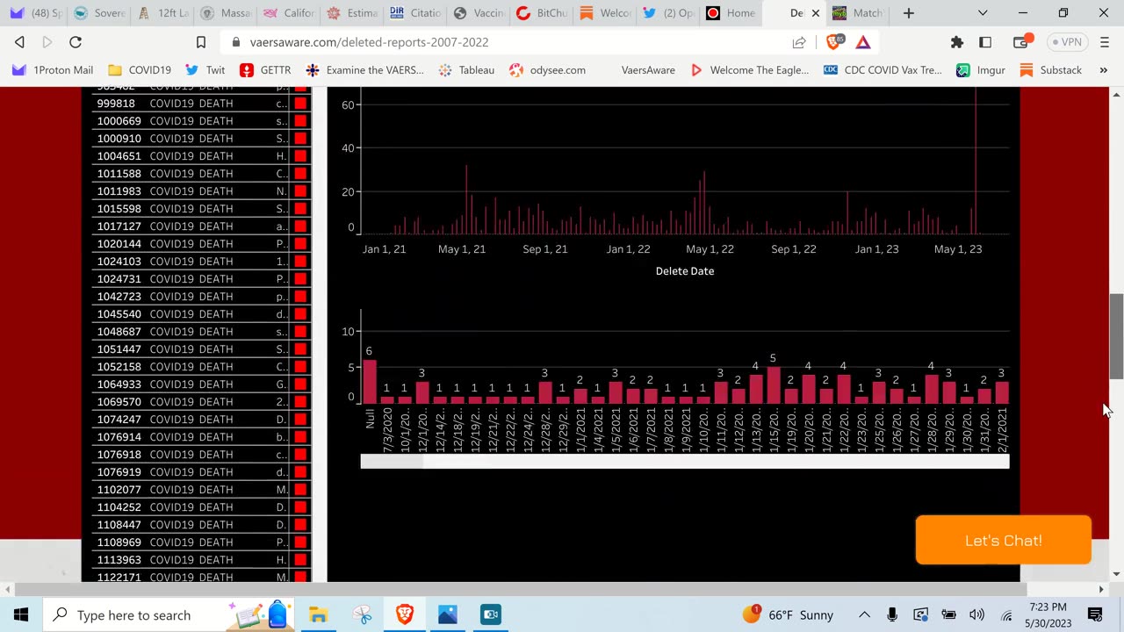Switch to the Home tab

coord(731,13)
